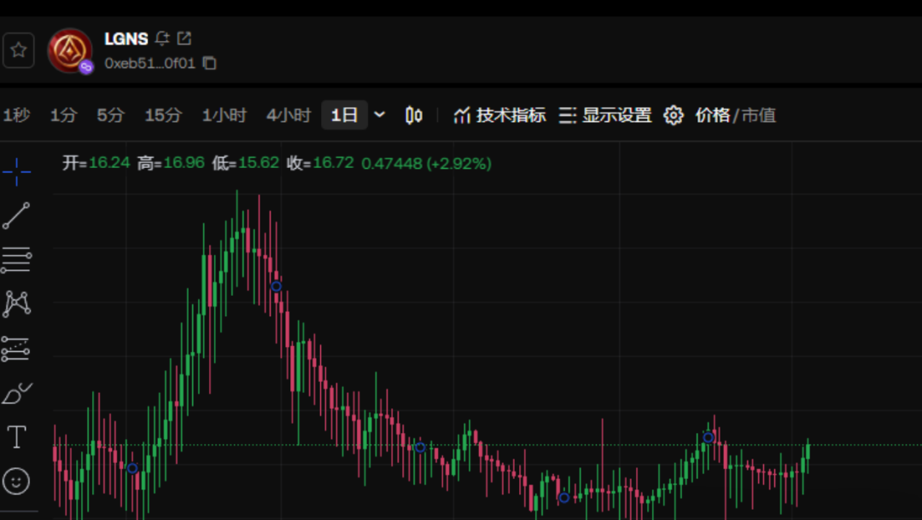922x520 pixels.
Task: Open chart settings gear icon
Action: tap(674, 115)
